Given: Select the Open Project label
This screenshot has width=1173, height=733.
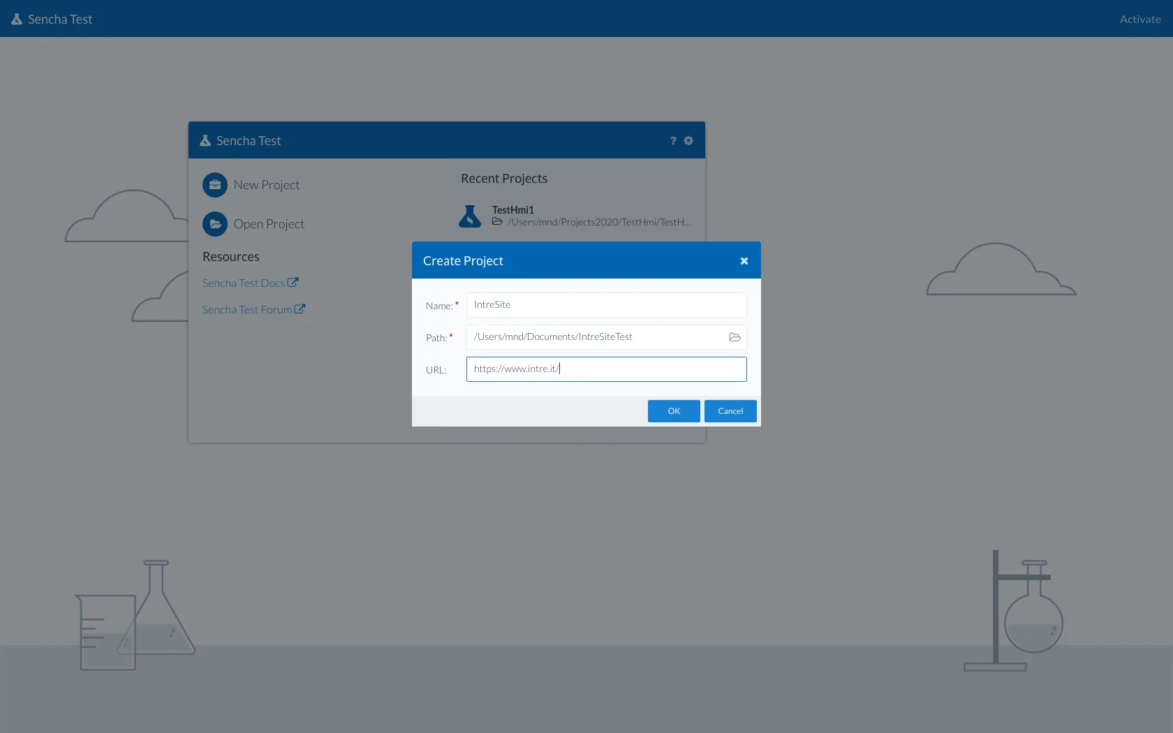Looking at the screenshot, I should pos(269,224).
